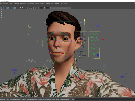Screen dimensions: 135x101
Task: Click the Isolate Select icon
Action: pyautogui.click(x=29, y=8)
